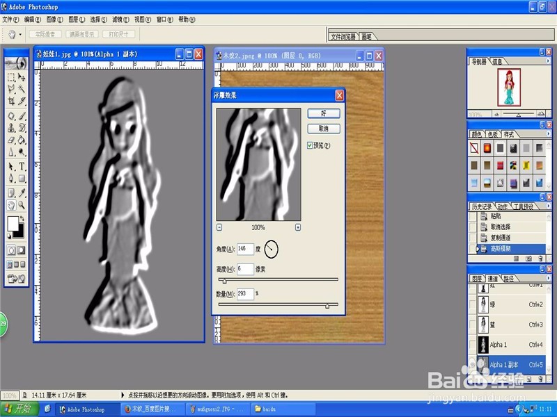
Task: Switch to the 动作 (Actions) tab
Action: click(x=502, y=206)
